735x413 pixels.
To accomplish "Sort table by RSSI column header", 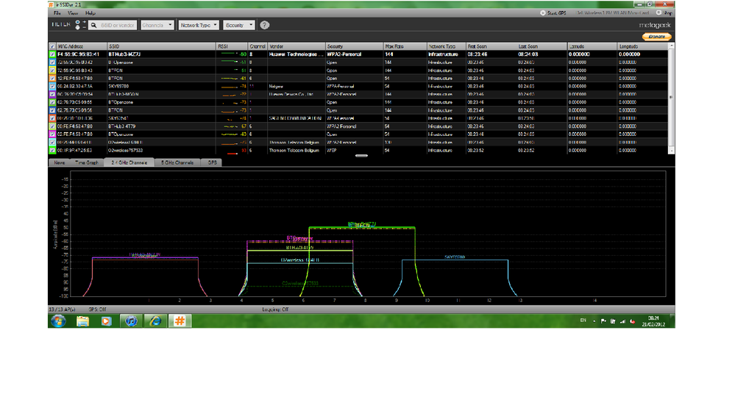I will click(232, 46).
